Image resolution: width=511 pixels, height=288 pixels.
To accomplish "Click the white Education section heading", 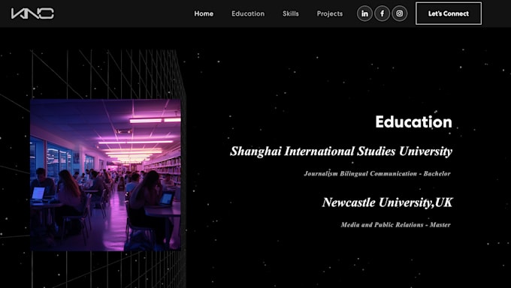I will pyautogui.click(x=413, y=122).
